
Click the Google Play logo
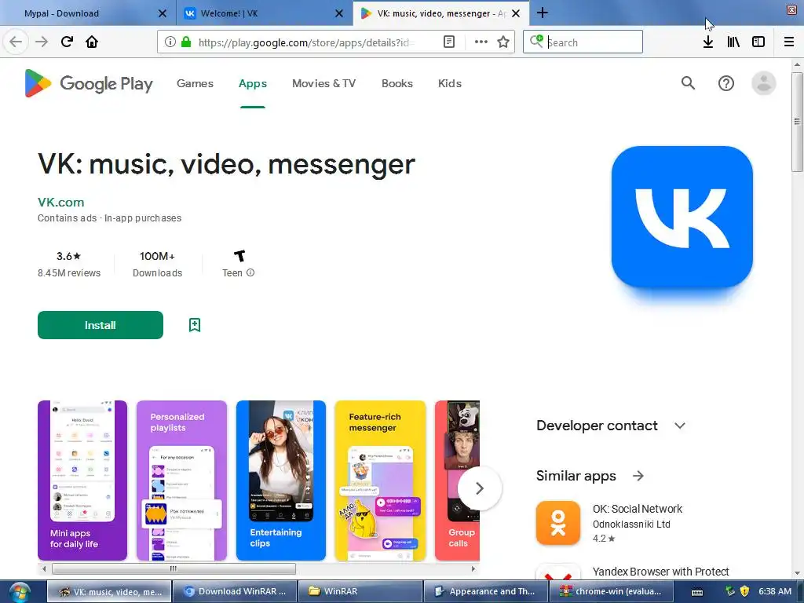pos(89,83)
